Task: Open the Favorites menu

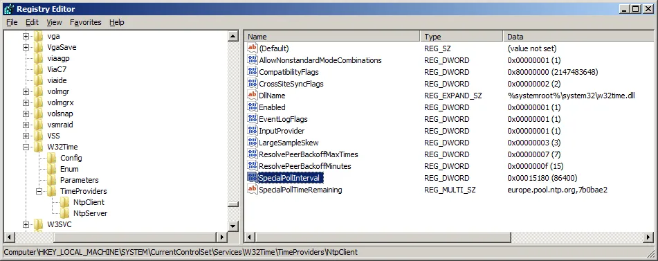Action: [86, 22]
